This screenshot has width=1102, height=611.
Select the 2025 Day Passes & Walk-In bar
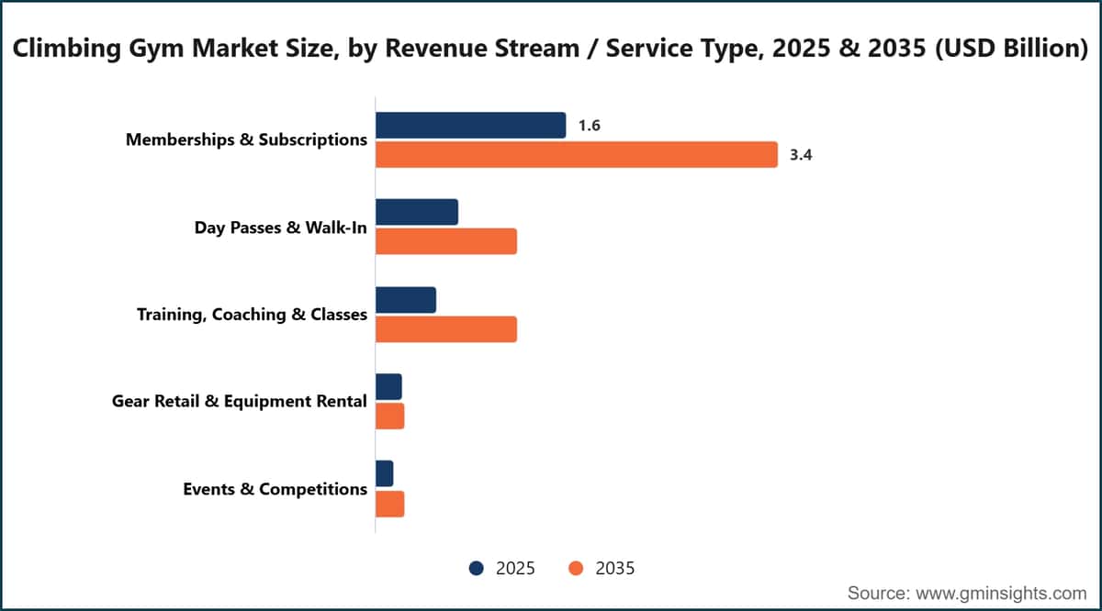pyautogui.click(x=417, y=212)
